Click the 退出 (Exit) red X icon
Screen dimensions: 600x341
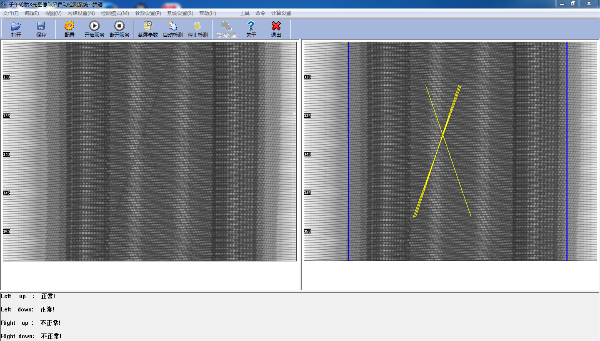click(x=276, y=27)
